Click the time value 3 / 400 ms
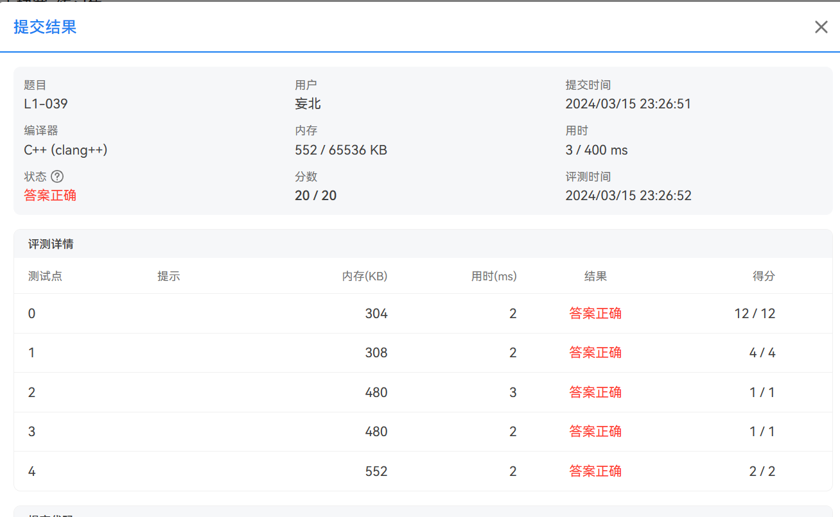 pyautogui.click(x=597, y=150)
